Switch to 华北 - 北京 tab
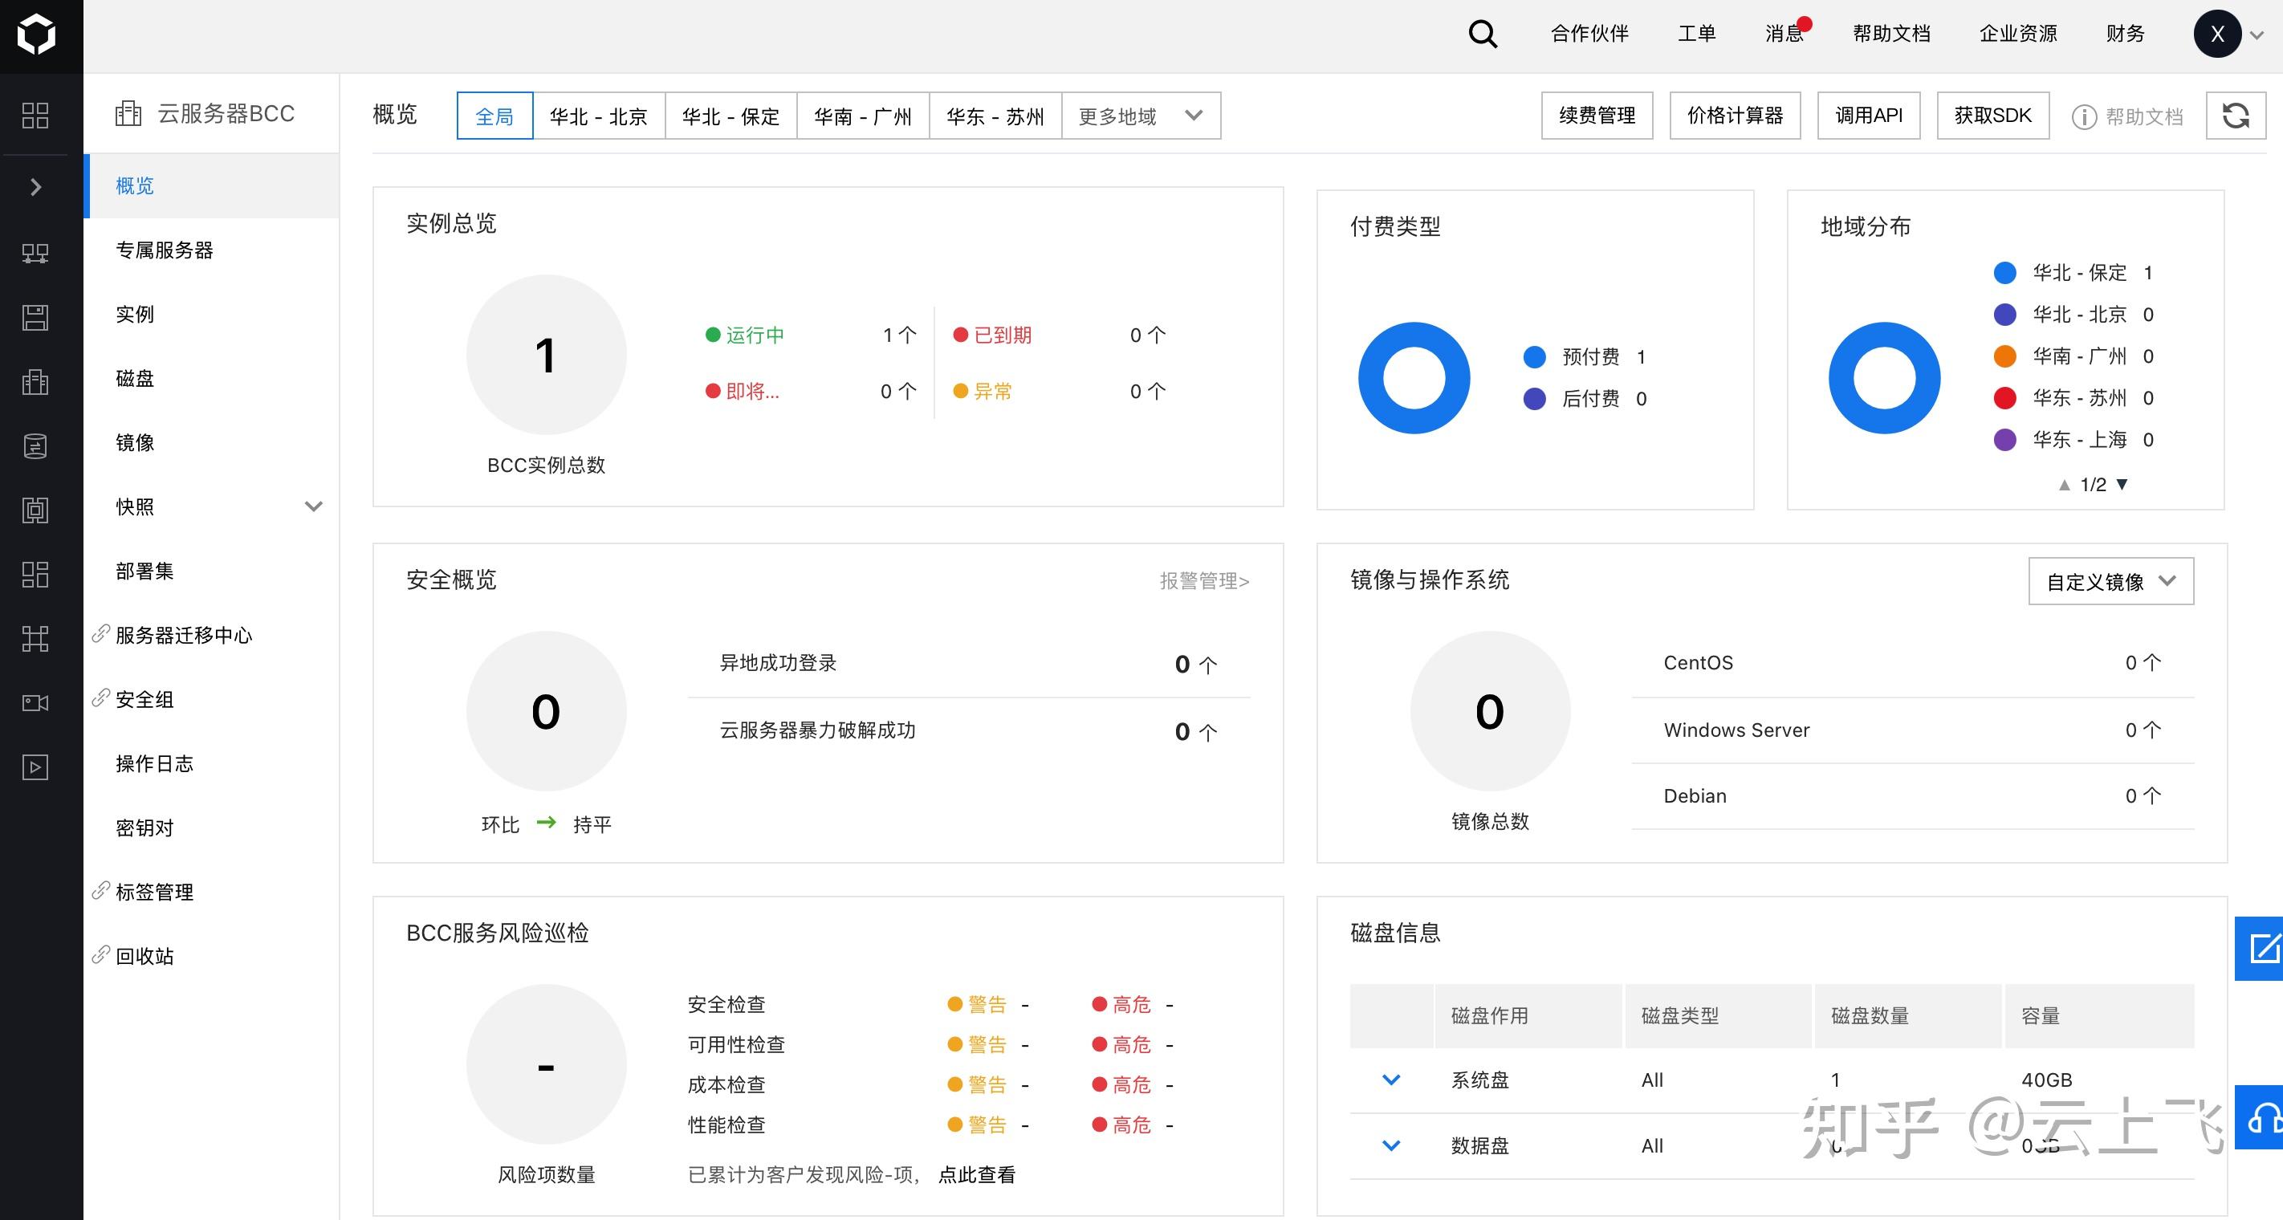Screen dimensions: 2283x1220 [x=598, y=116]
